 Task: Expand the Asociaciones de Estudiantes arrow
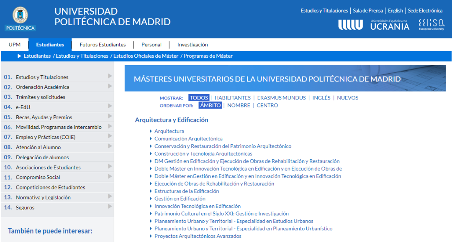pyautogui.click(x=110, y=166)
